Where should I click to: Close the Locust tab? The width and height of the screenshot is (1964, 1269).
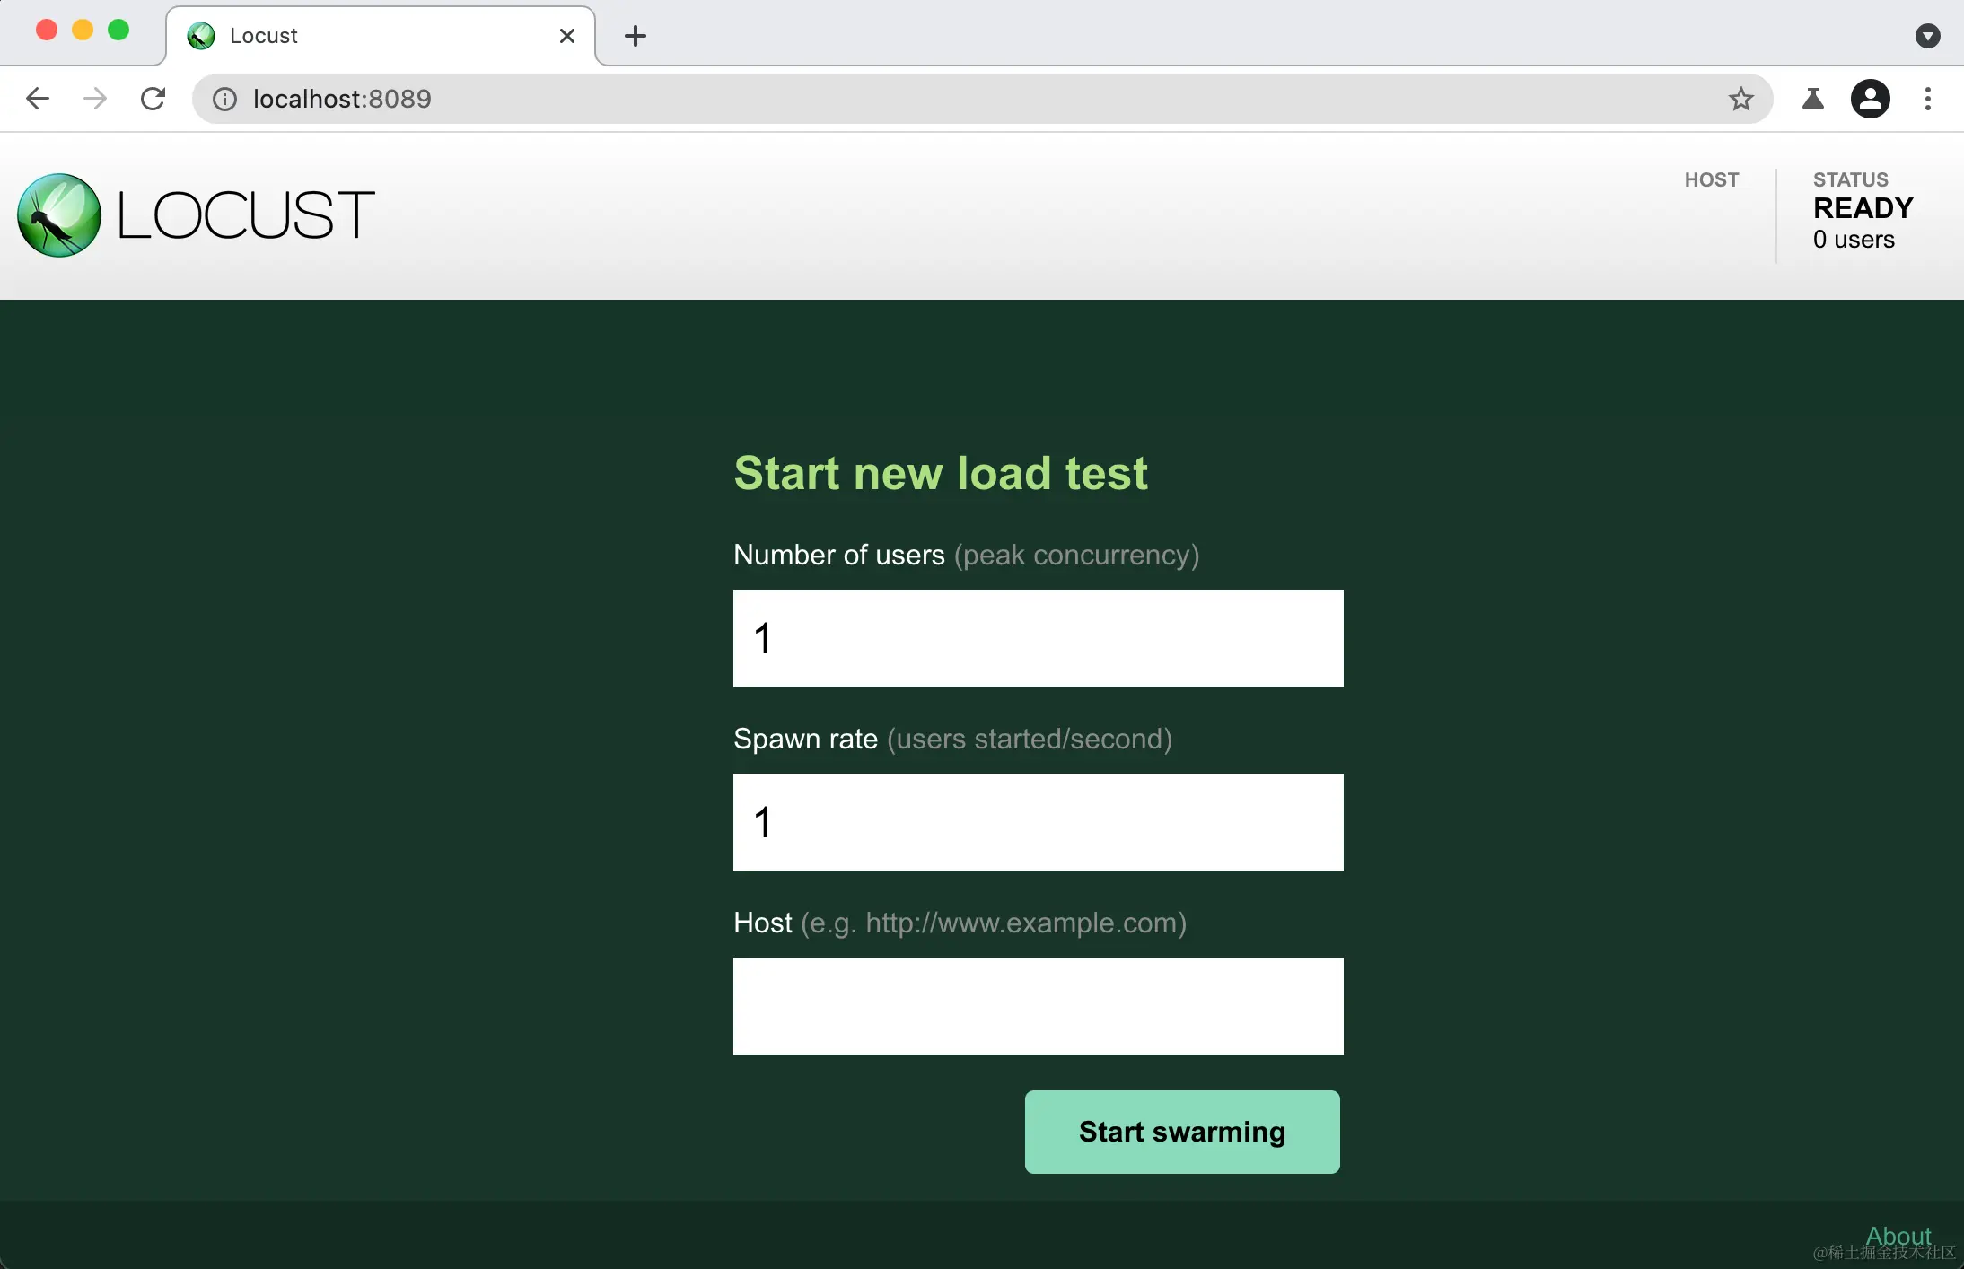[x=567, y=36]
